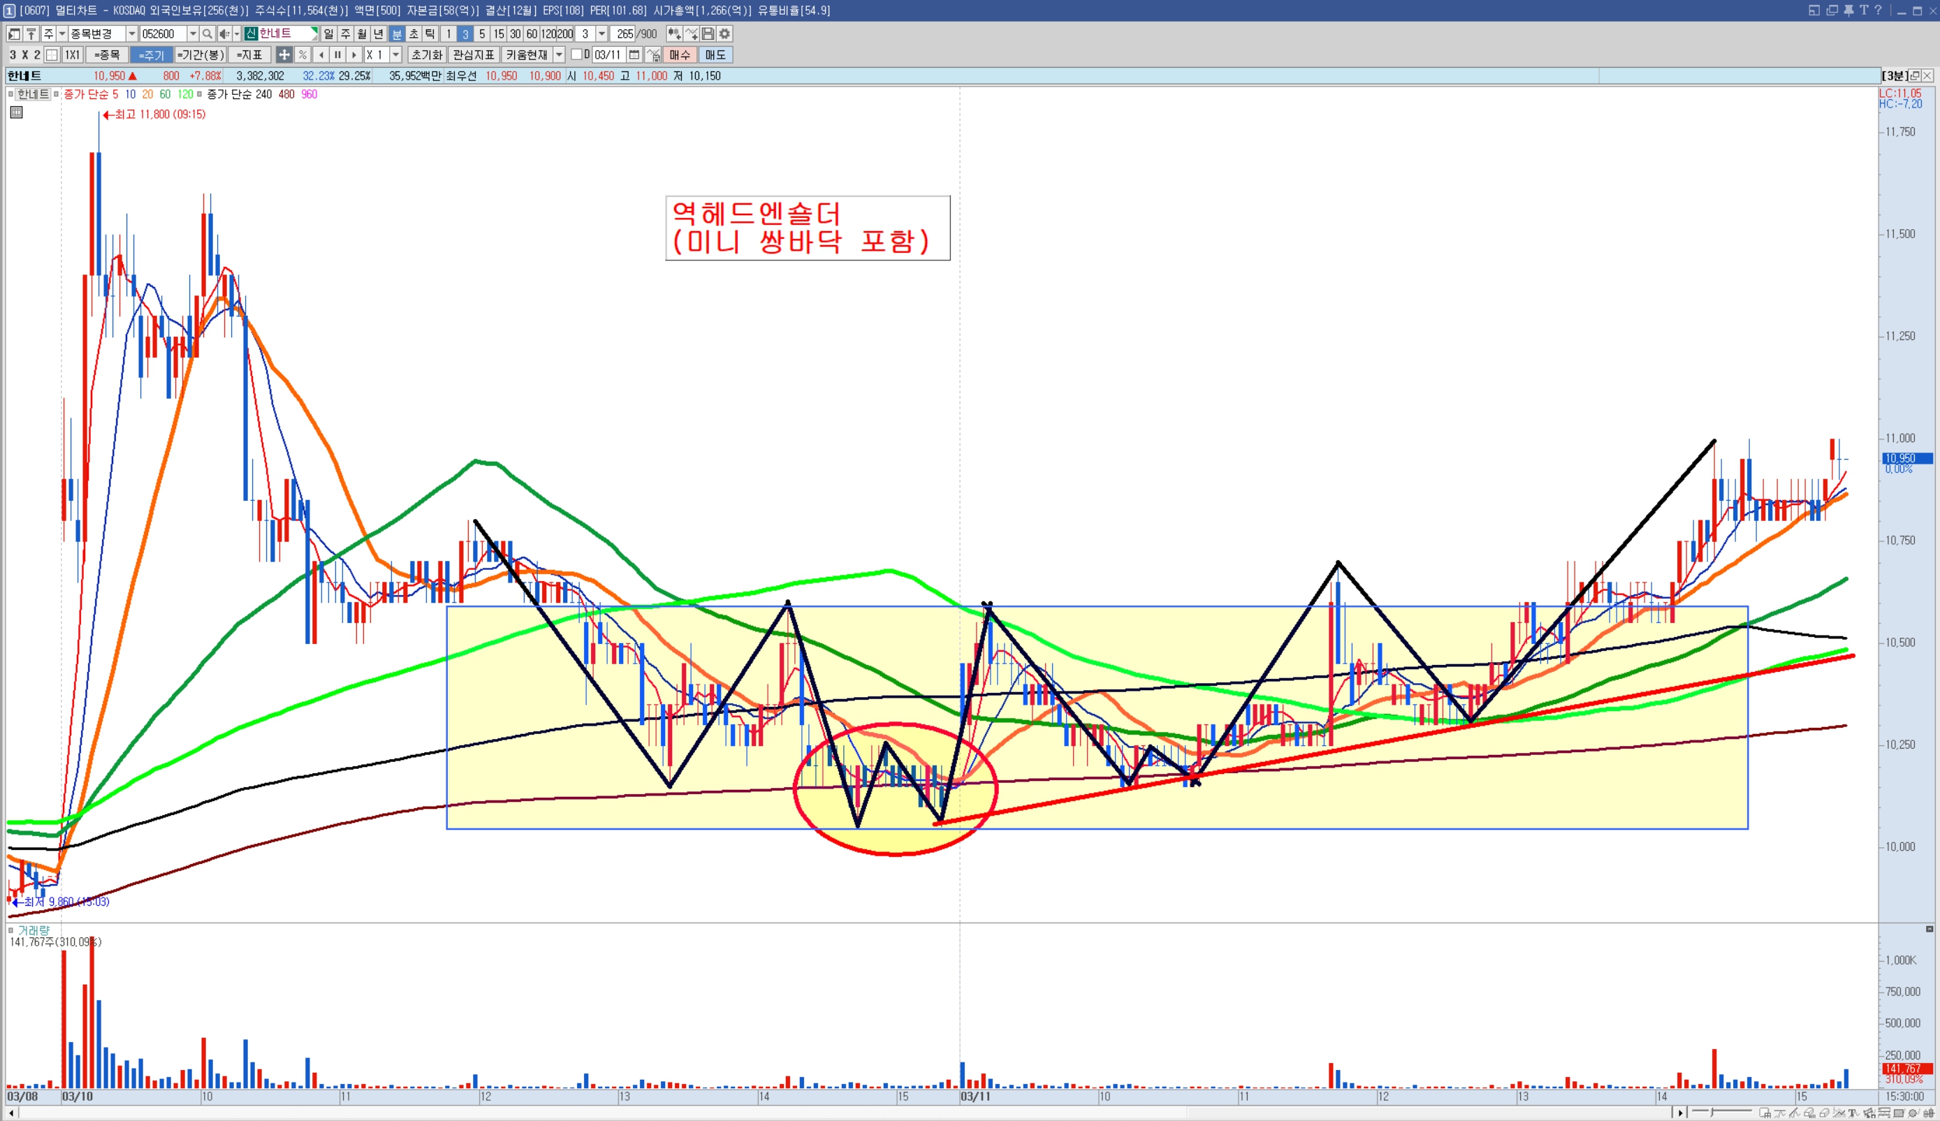Switch to the 일 (daily) chart tab
The width and height of the screenshot is (1940, 1121).
[x=329, y=34]
